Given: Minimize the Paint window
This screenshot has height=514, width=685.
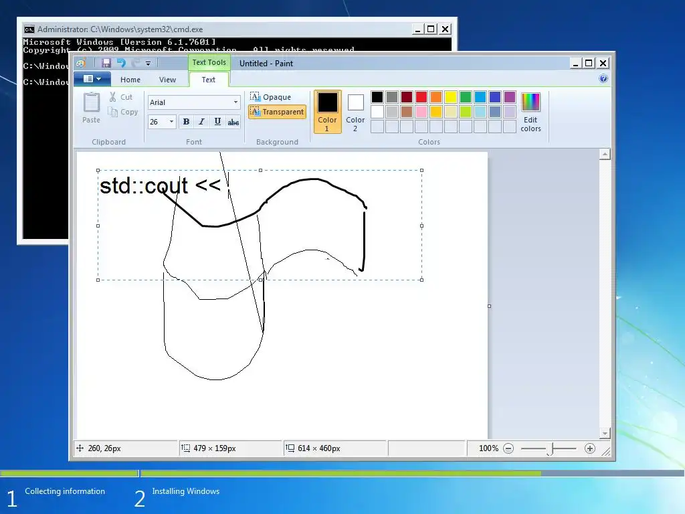Looking at the screenshot, I should coord(575,64).
